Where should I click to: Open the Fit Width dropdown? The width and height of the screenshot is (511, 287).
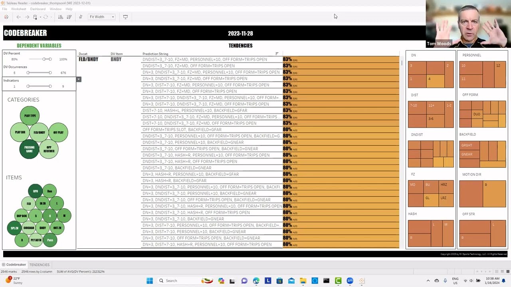point(102,17)
